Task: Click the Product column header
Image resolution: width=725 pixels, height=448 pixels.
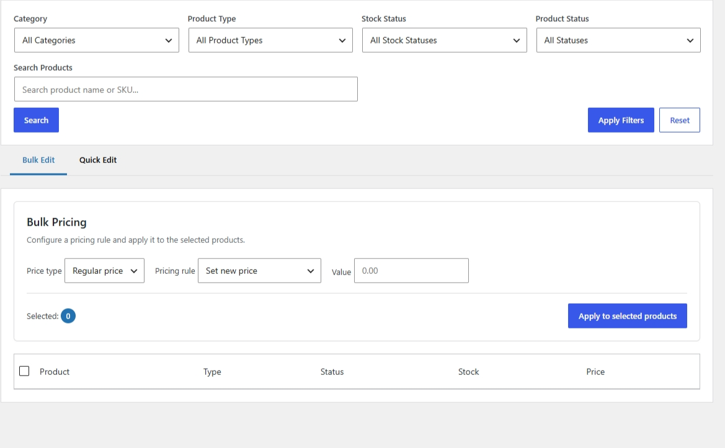Action: pyautogui.click(x=55, y=372)
